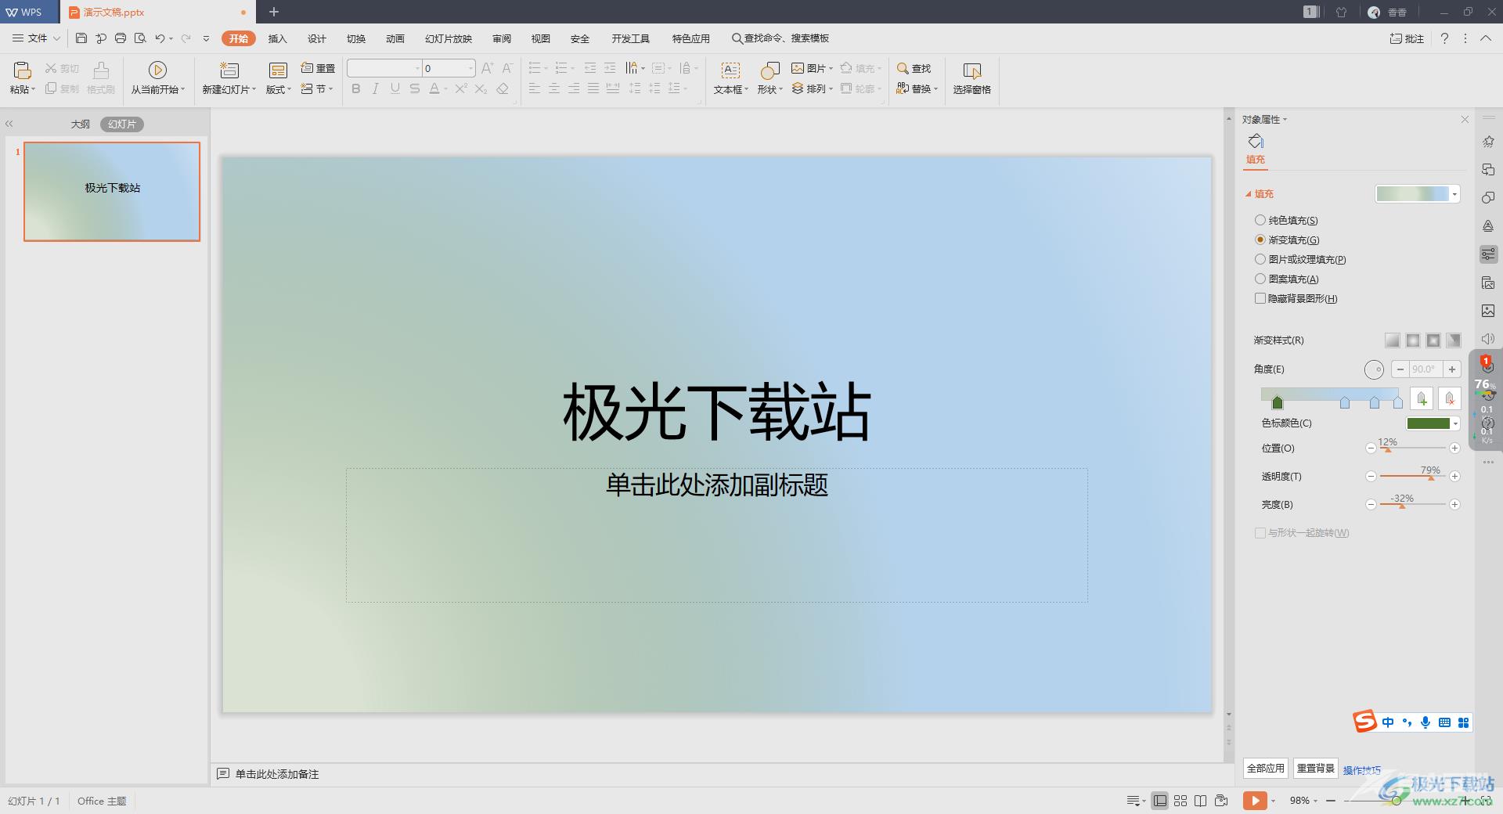Open the font size dropdown
The height and width of the screenshot is (814, 1503).
(470, 68)
